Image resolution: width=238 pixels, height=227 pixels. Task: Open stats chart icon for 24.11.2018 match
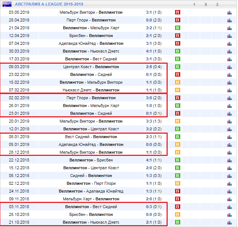point(229,191)
